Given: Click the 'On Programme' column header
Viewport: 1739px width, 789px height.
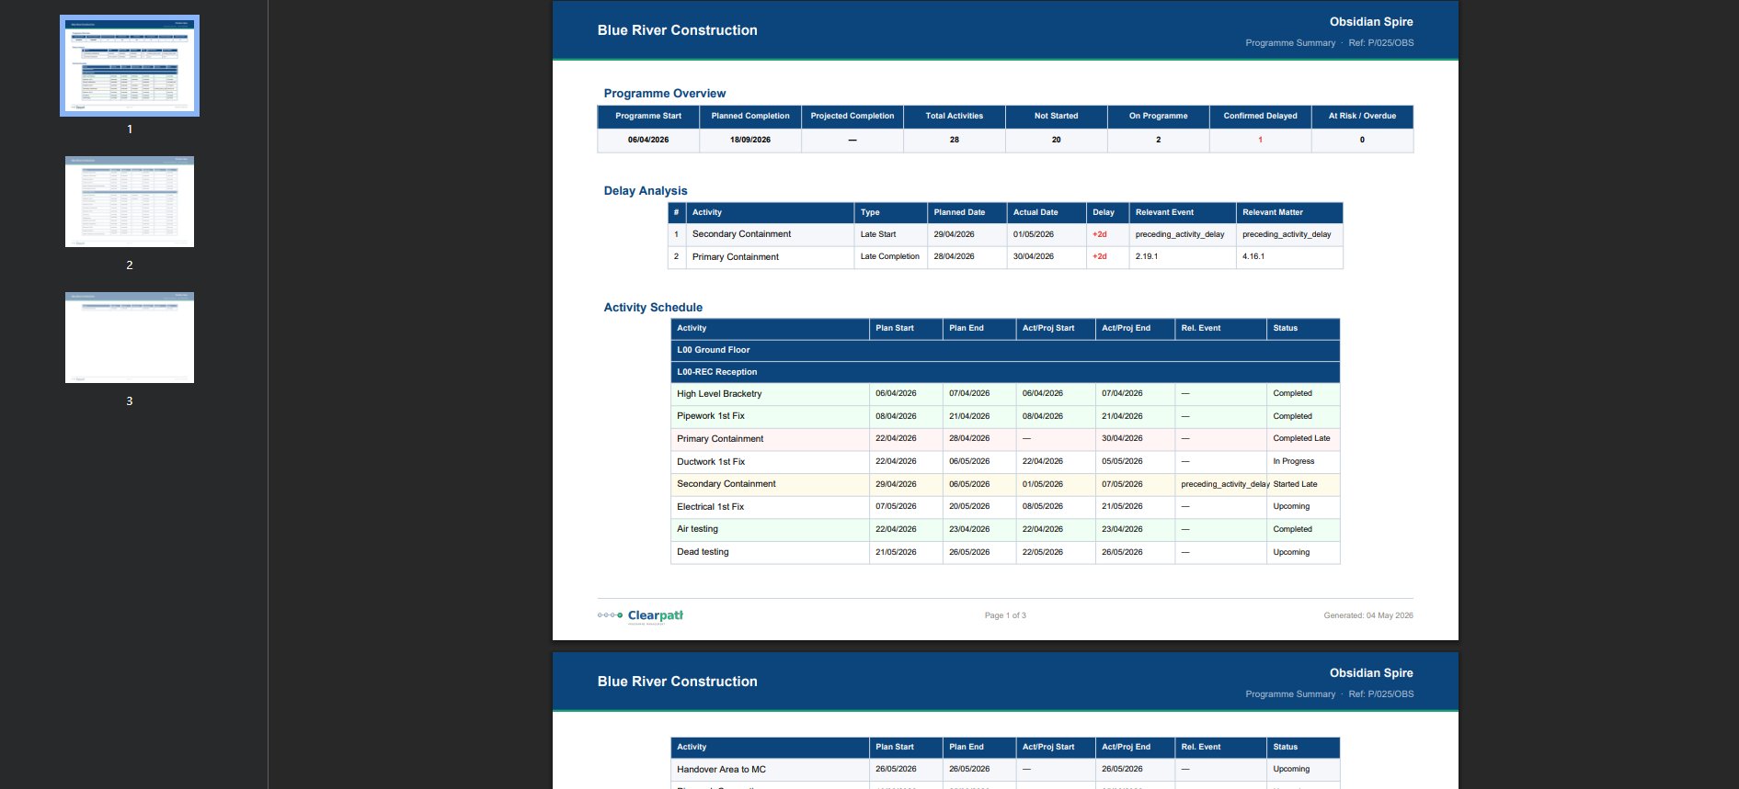Looking at the screenshot, I should pos(1159,117).
